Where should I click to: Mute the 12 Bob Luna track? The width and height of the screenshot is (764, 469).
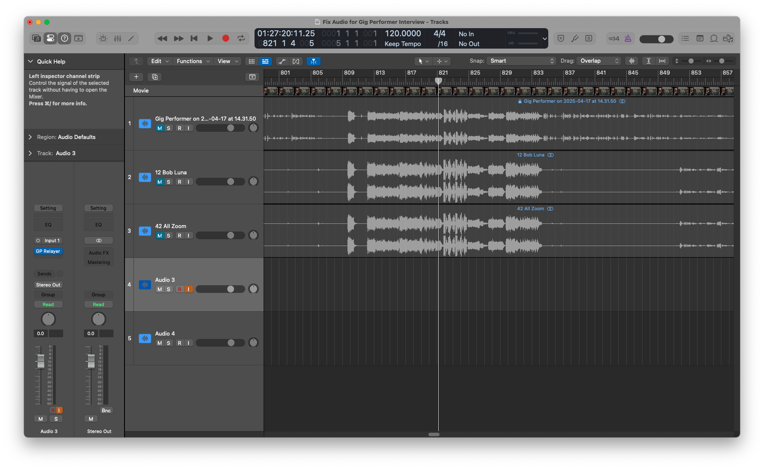tap(159, 182)
